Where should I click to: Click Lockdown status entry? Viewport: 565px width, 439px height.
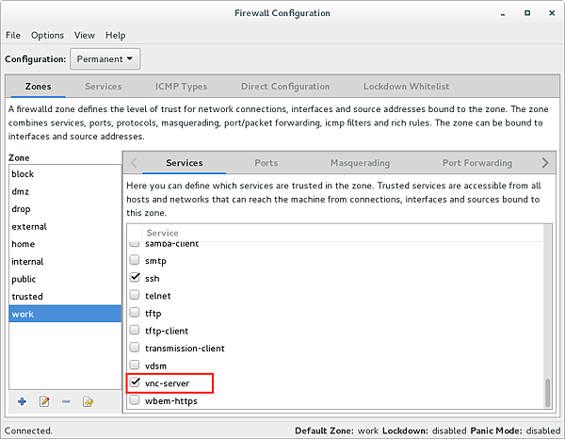[425, 431]
